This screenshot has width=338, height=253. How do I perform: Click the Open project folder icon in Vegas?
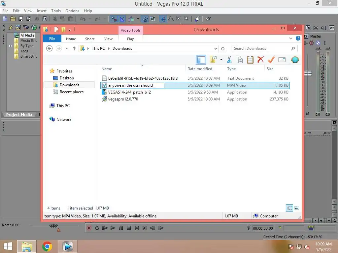point(13,19)
